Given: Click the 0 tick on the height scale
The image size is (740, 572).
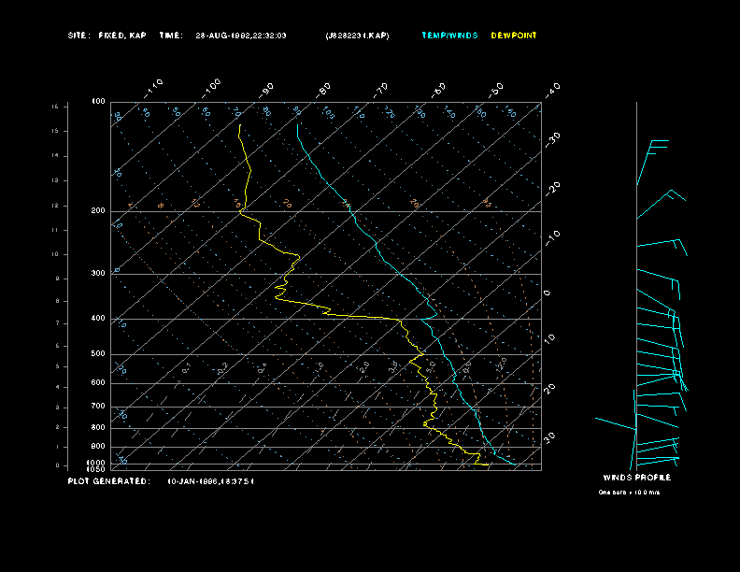Looking at the screenshot, I should pyautogui.click(x=58, y=465).
